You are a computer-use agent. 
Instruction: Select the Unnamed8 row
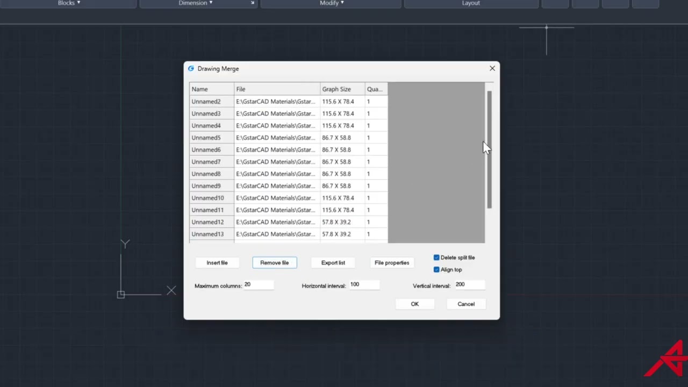point(289,174)
